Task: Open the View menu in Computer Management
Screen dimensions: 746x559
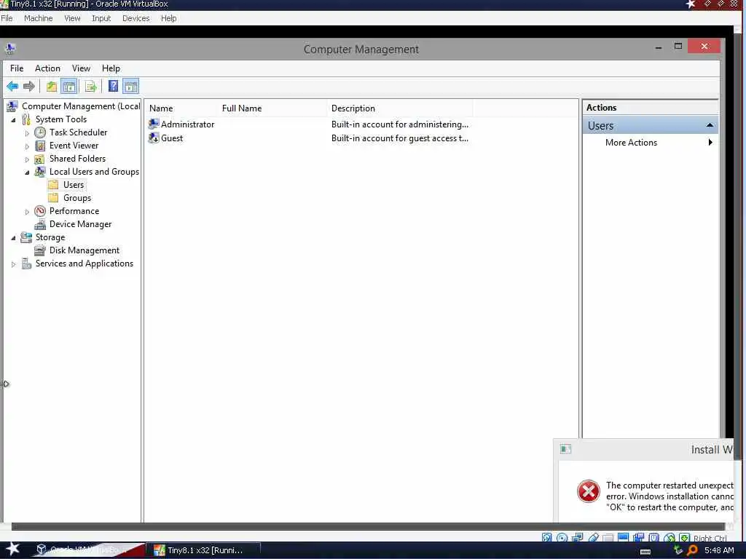Action: pyautogui.click(x=81, y=68)
